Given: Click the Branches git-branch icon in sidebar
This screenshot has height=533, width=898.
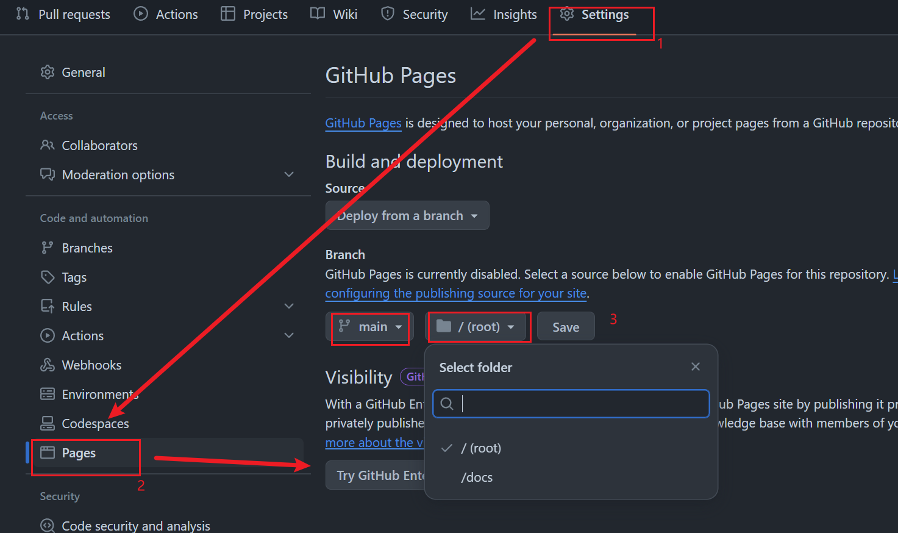Looking at the screenshot, I should [48, 248].
